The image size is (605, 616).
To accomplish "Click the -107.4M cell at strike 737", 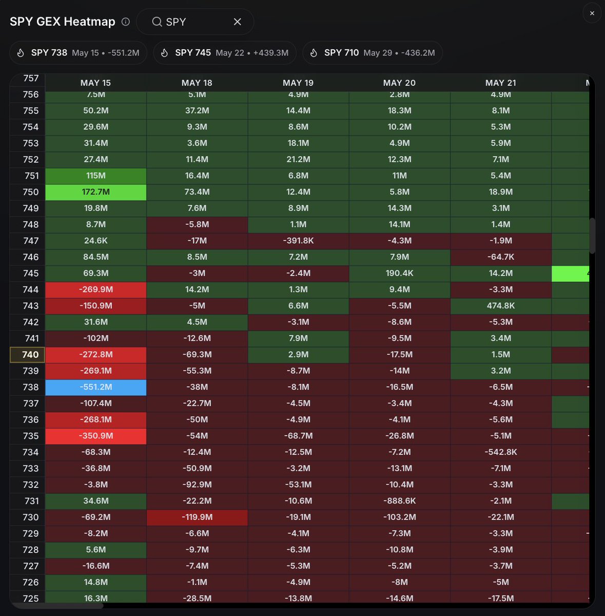I will click(96, 403).
